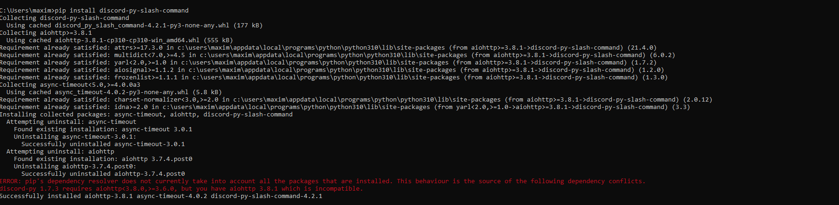The width and height of the screenshot is (839, 205).
Task: Click the "Collecting aiohttp>=3.8.1" line
Action: point(46,32)
